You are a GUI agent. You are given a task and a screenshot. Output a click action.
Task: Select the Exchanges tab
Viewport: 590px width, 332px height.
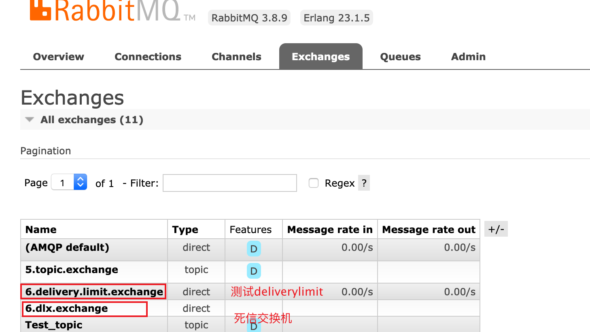click(x=320, y=57)
